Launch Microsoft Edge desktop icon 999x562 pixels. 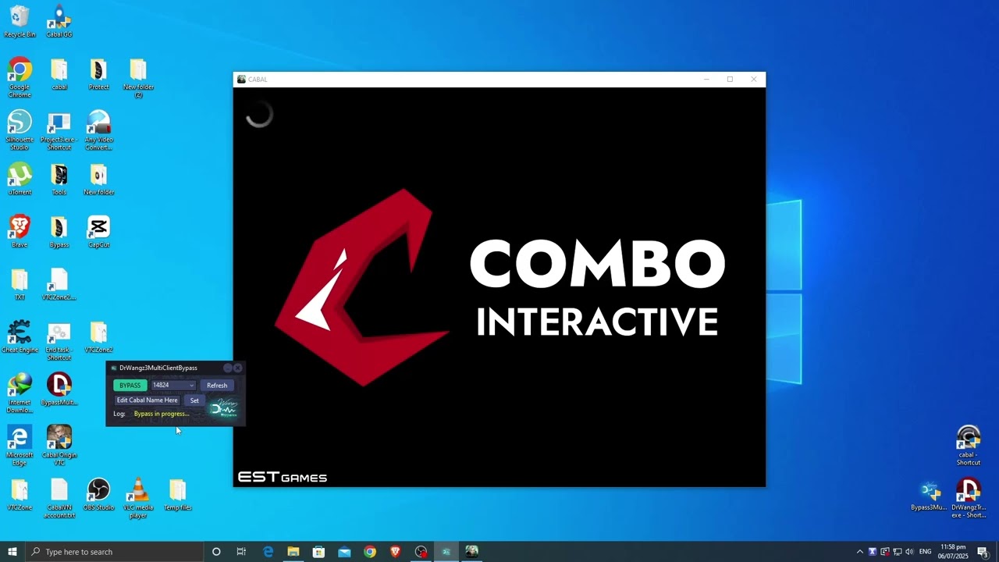point(20,446)
